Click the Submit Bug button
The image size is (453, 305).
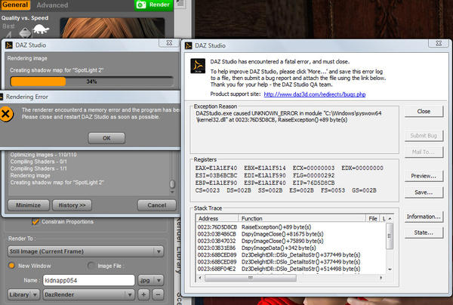pyautogui.click(x=424, y=136)
